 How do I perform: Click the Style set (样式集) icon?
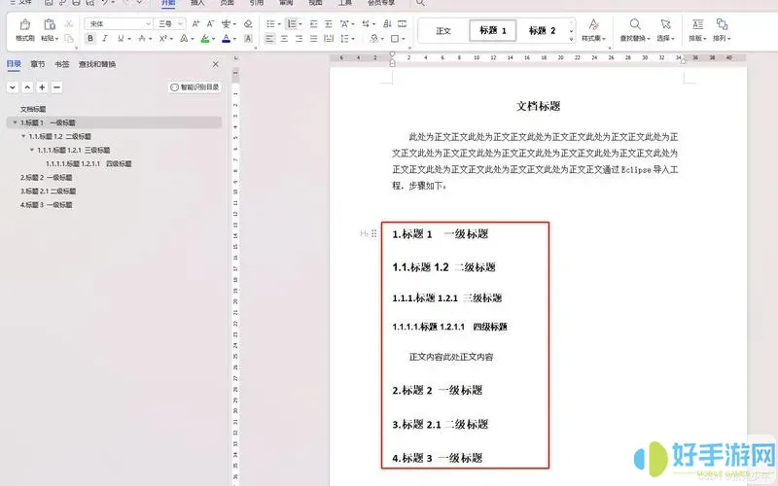tap(593, 24)
